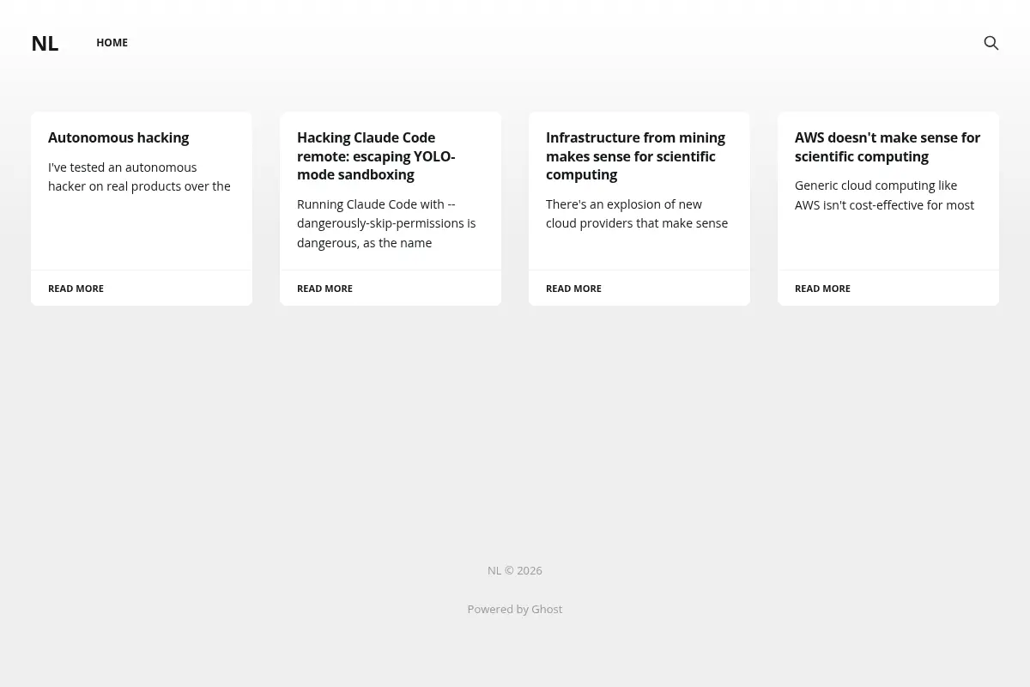The image size is (1030, 687).
Task: Read more on Hacking Claude Code card
Action: pyautogui.click(x=324, y=289)
